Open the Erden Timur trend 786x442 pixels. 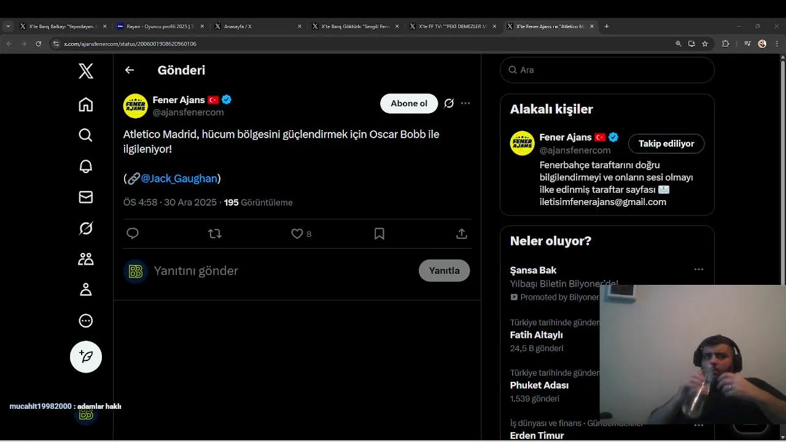pyautogui.click(x=537, y=435)
